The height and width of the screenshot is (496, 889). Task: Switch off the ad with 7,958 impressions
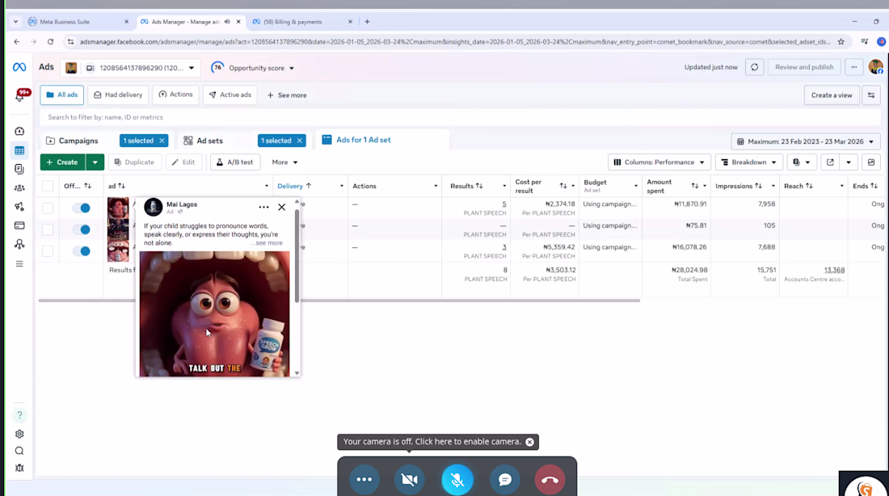82,208
